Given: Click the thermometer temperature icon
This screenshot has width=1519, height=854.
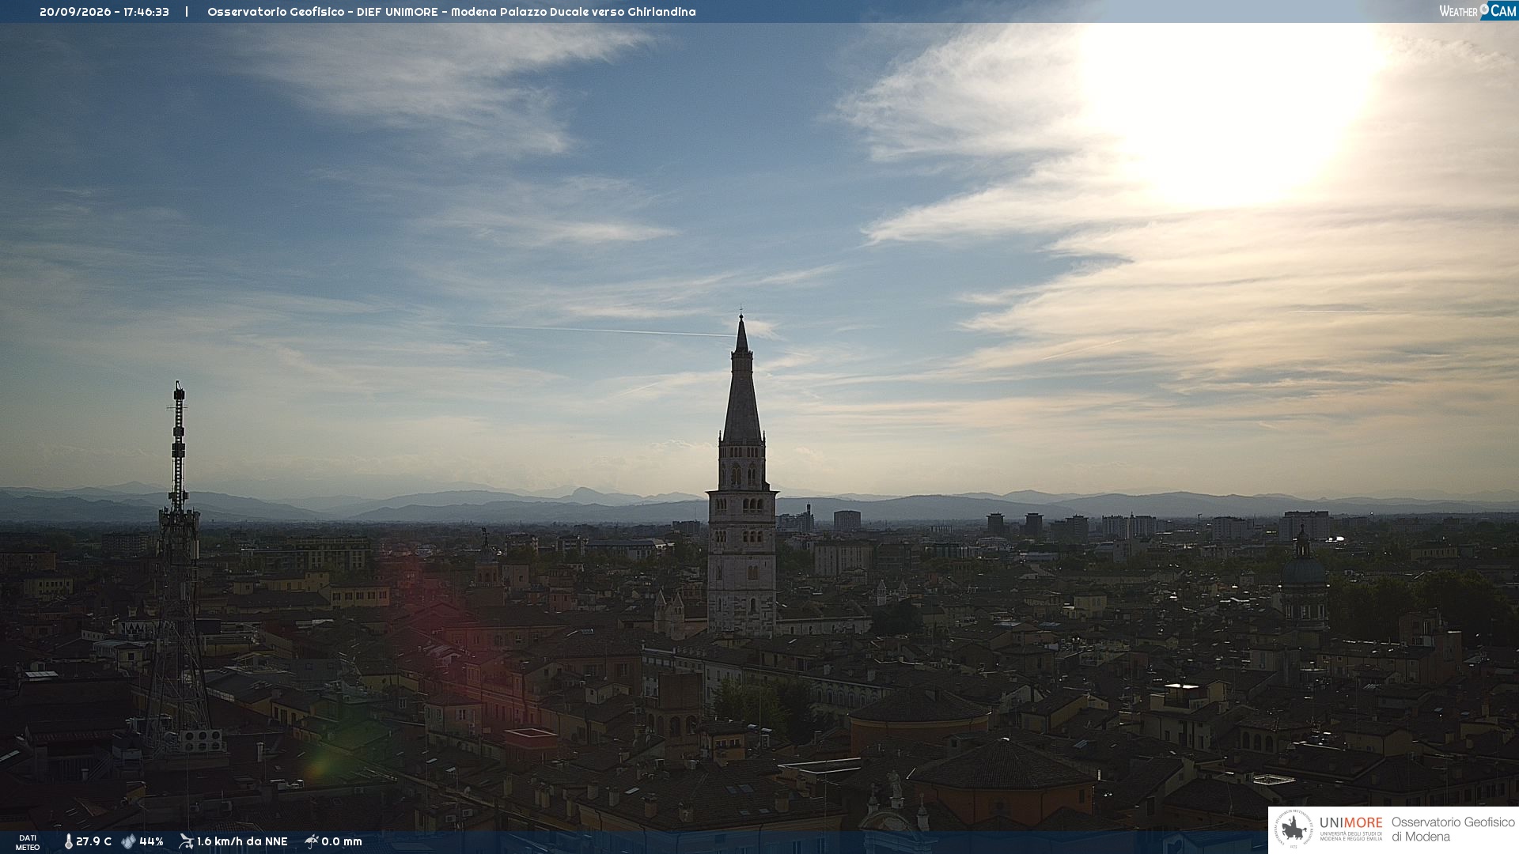Looking at the screenshot, I should (69, 841).
